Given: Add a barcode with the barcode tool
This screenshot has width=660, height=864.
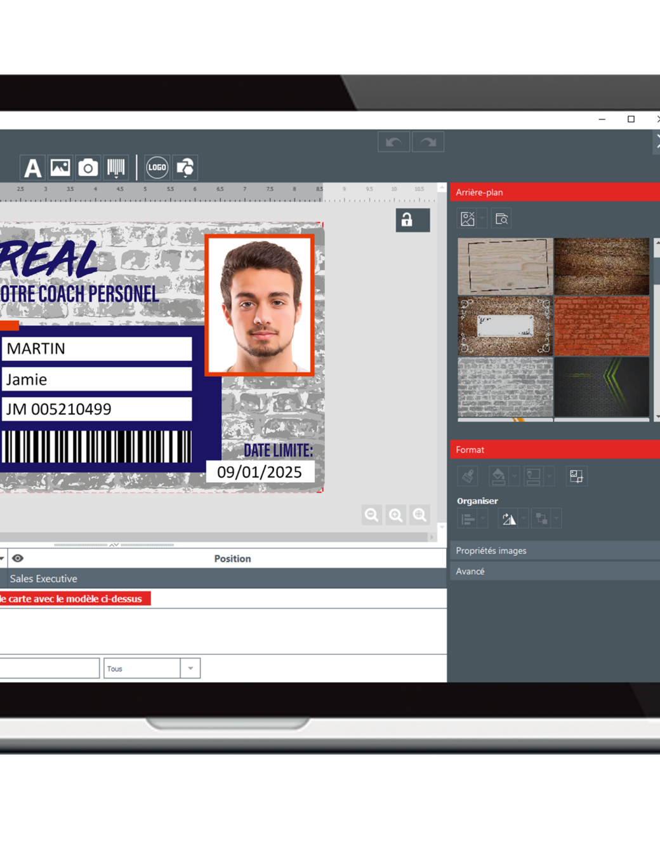Looking at the screenshot, I should click(116, 168).
